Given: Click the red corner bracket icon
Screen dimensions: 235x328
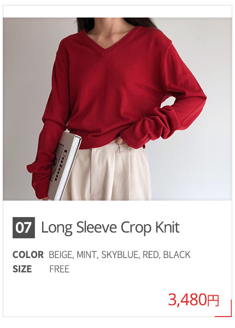Looking at the screenshot, I should (224, 308).
